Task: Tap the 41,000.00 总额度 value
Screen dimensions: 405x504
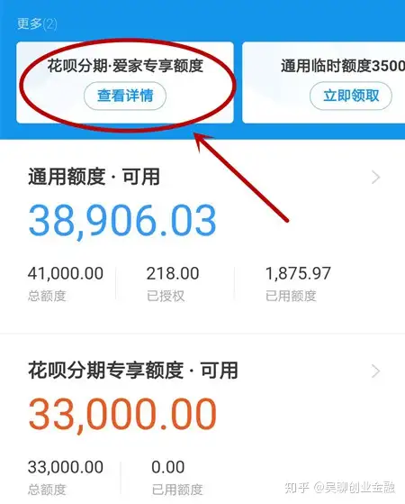Action: point(66,273)
